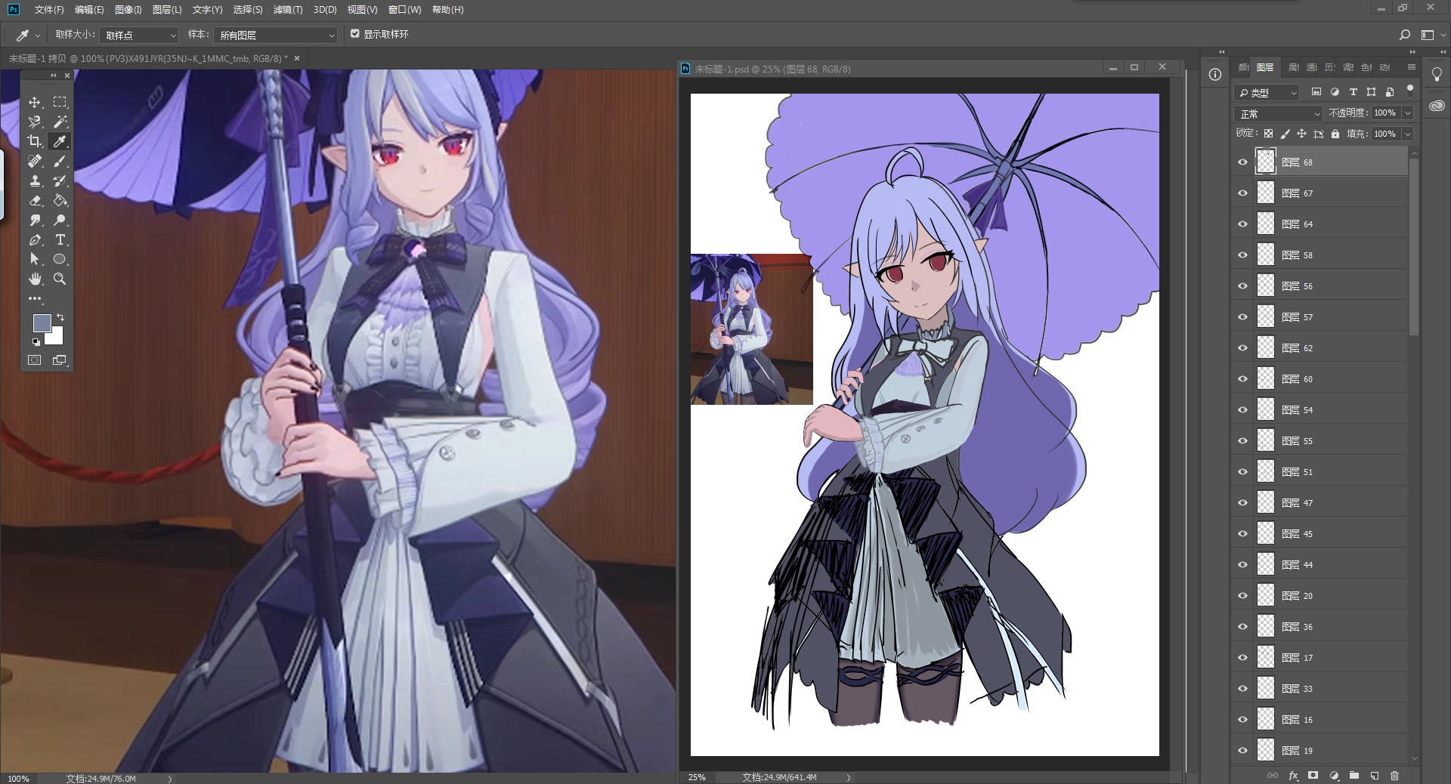The height and width of the screenshot is (784, 1451).
Task: Select the Healing Brush tool
Action: (35, 161)
